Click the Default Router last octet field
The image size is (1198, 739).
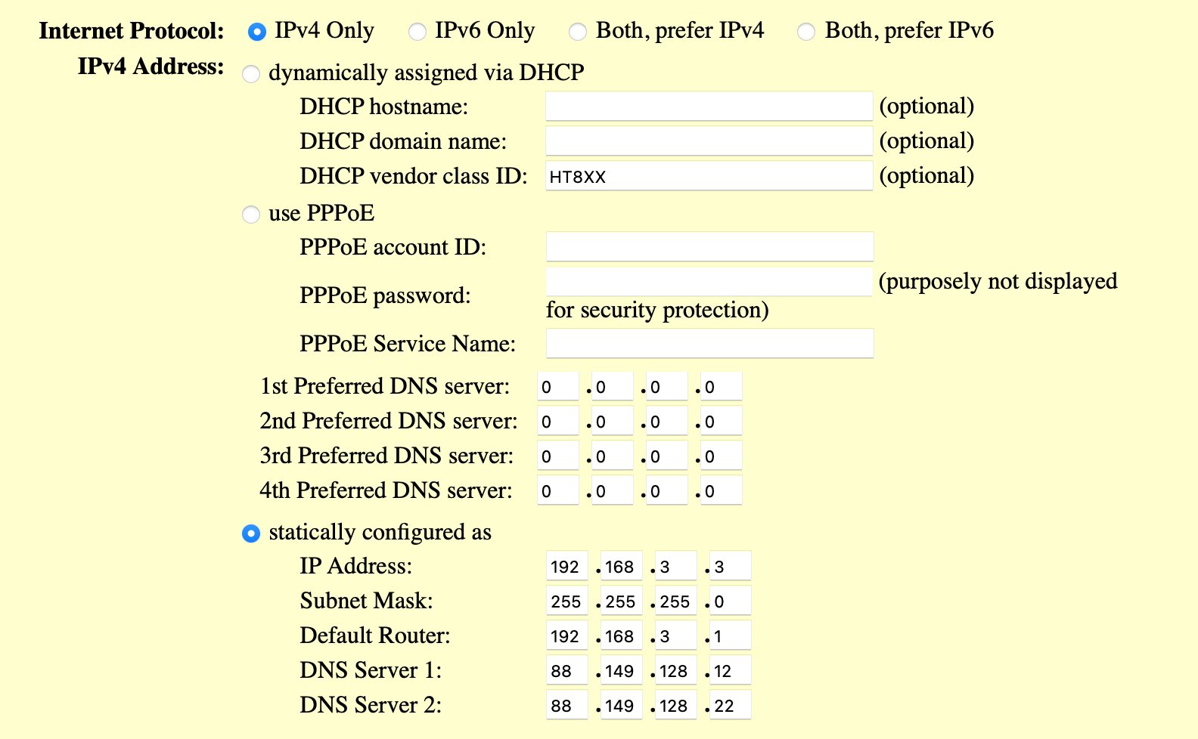click(730, 636)
